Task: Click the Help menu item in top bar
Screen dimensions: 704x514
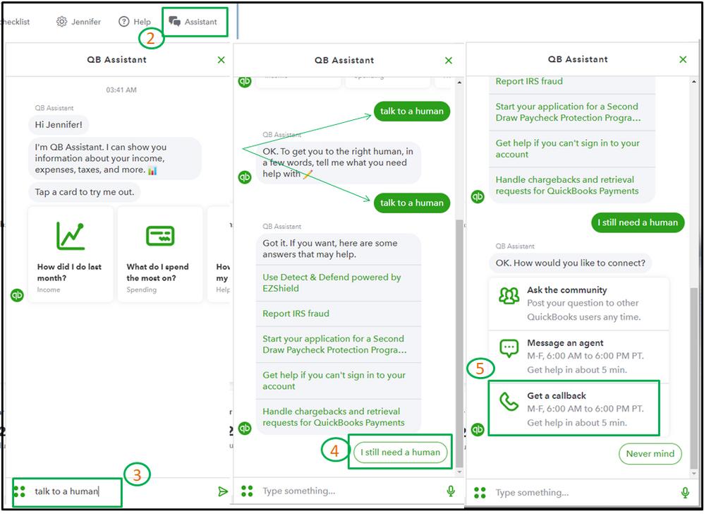Action: pos(135,22)
